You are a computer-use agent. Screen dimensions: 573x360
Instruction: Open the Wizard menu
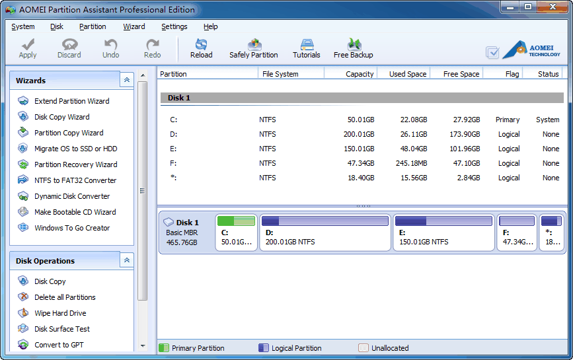pyautogui.click(x=134, y=26)
